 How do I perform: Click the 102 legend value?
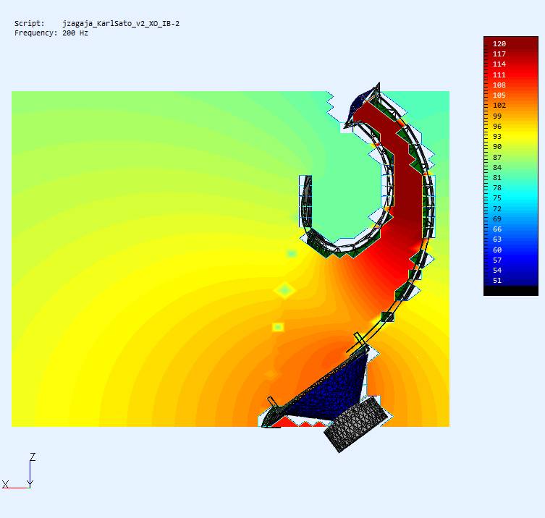499,106
